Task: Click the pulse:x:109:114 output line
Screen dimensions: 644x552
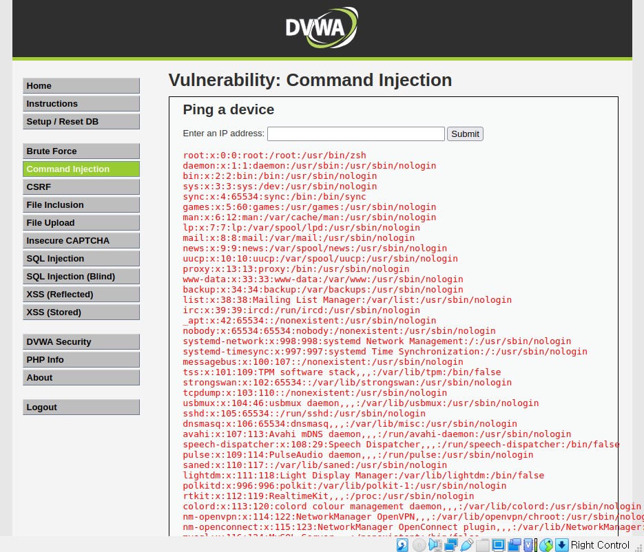Action: tap(358, 455)
